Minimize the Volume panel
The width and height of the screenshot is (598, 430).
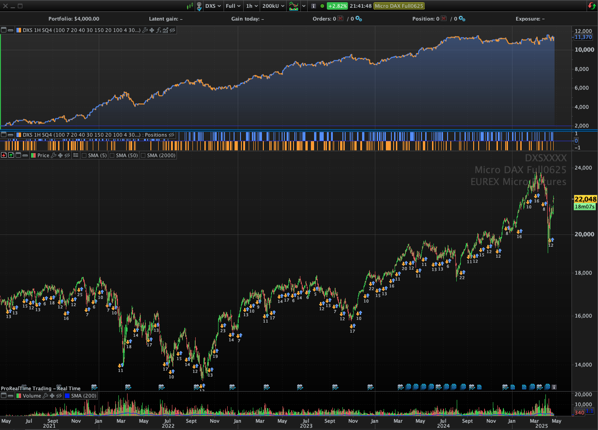(x=11, y=396)
